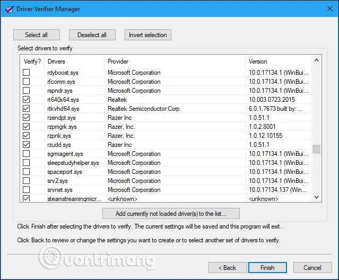Select the rtkvhd64.sys driver name
The width and height of the screenshot is (339, 280).
(63, 109)
